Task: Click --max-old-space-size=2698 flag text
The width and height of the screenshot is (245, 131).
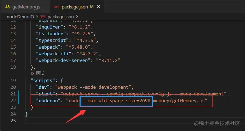Action: (116, 101)
